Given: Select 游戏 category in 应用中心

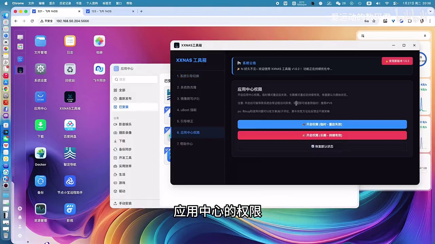Looking at the screenshot, I should pos(135,183).
